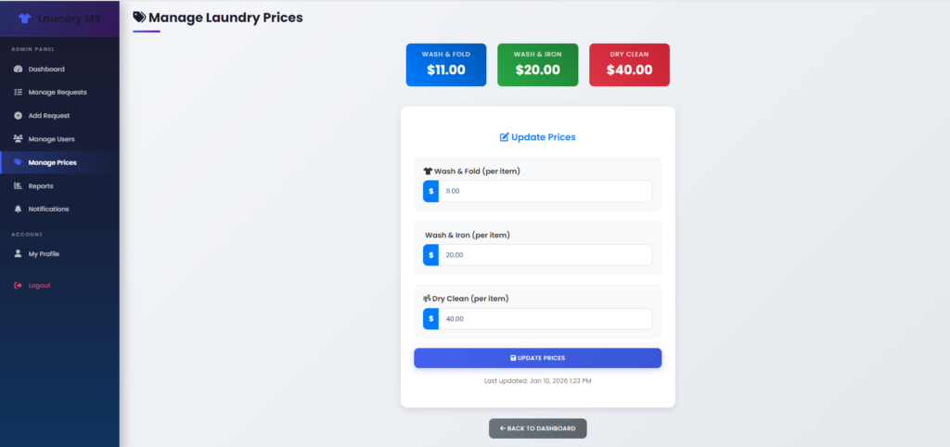Click the Dashboard gauge icon in sidebar
Screen dimensions: 950x447
(x=18, y=70)
